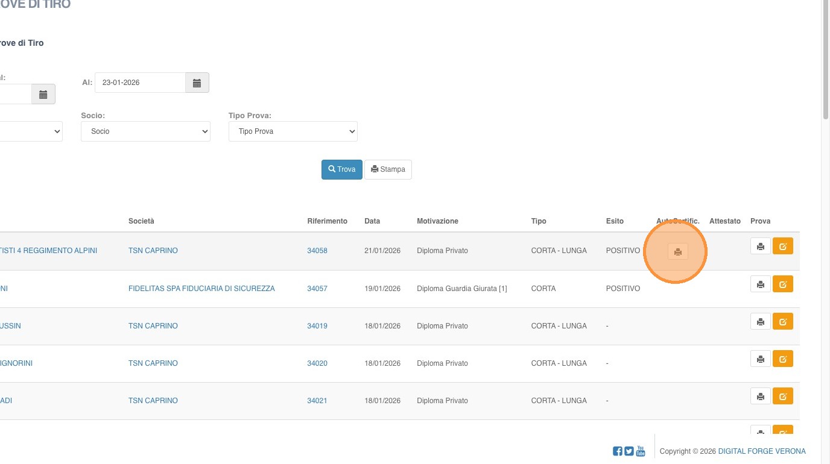Open TSN CAPRINO link in row 34021
The image size is (830, 464).
[153, 401]
